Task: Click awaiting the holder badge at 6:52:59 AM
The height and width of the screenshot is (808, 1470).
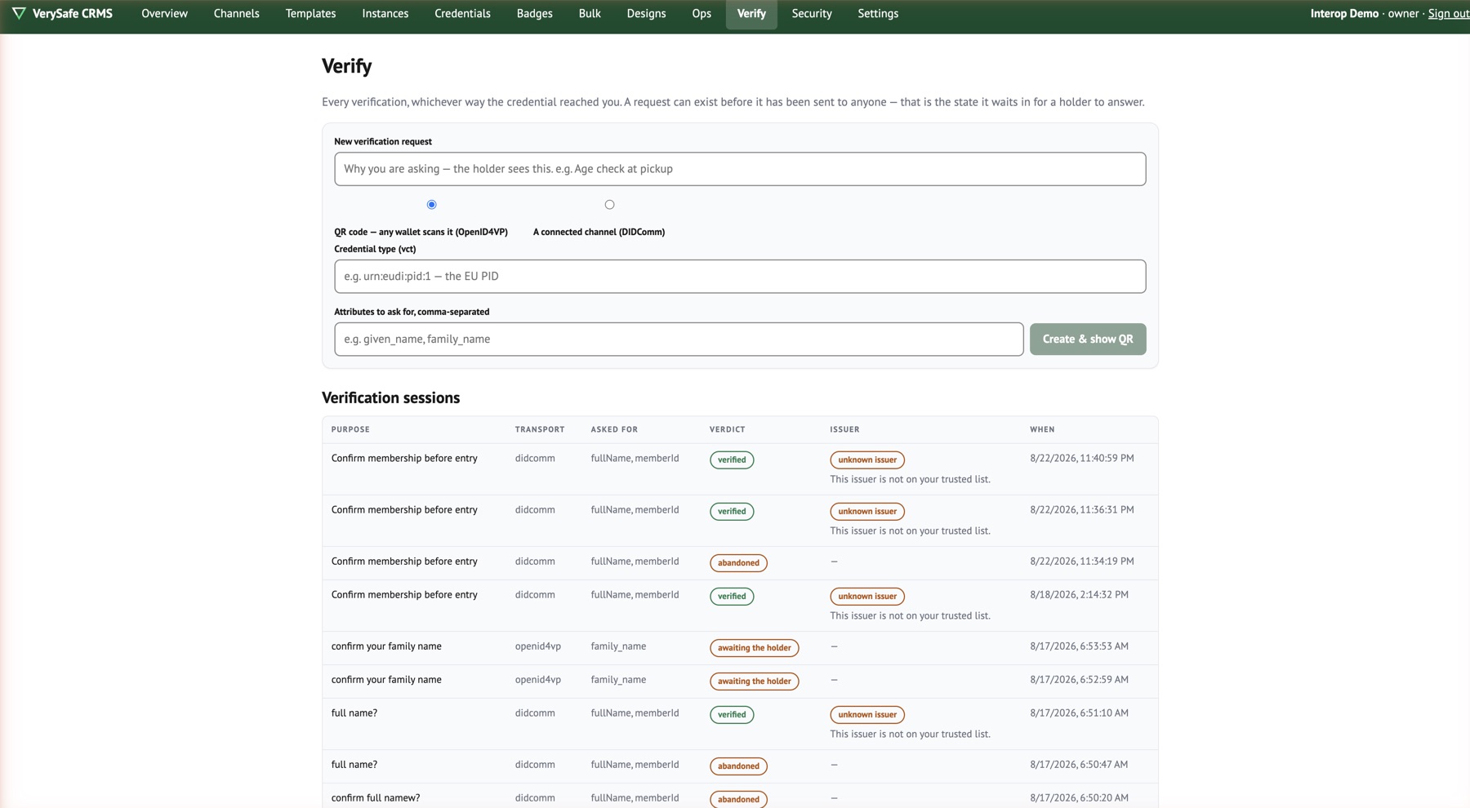Action: [754, 681]
